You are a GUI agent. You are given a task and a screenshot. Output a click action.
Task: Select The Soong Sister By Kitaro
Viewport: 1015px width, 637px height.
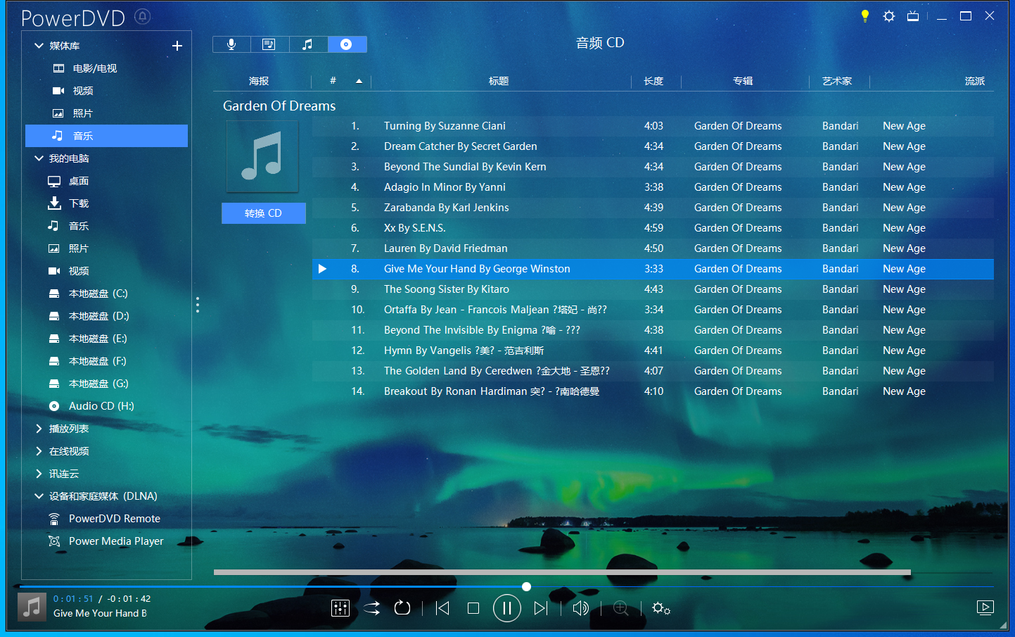click(x=653, y=289)
